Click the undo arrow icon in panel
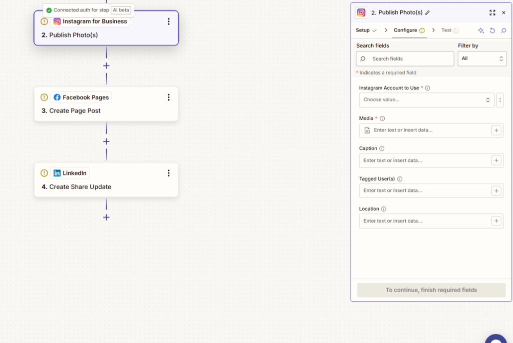 (492, 30)
